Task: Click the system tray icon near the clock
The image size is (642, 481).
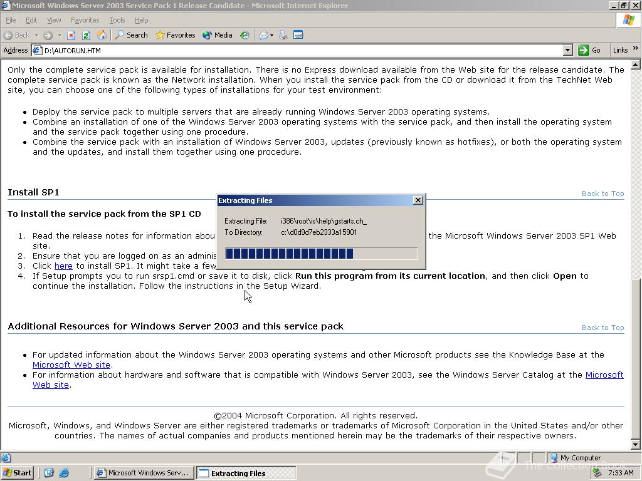Action: 597,473
